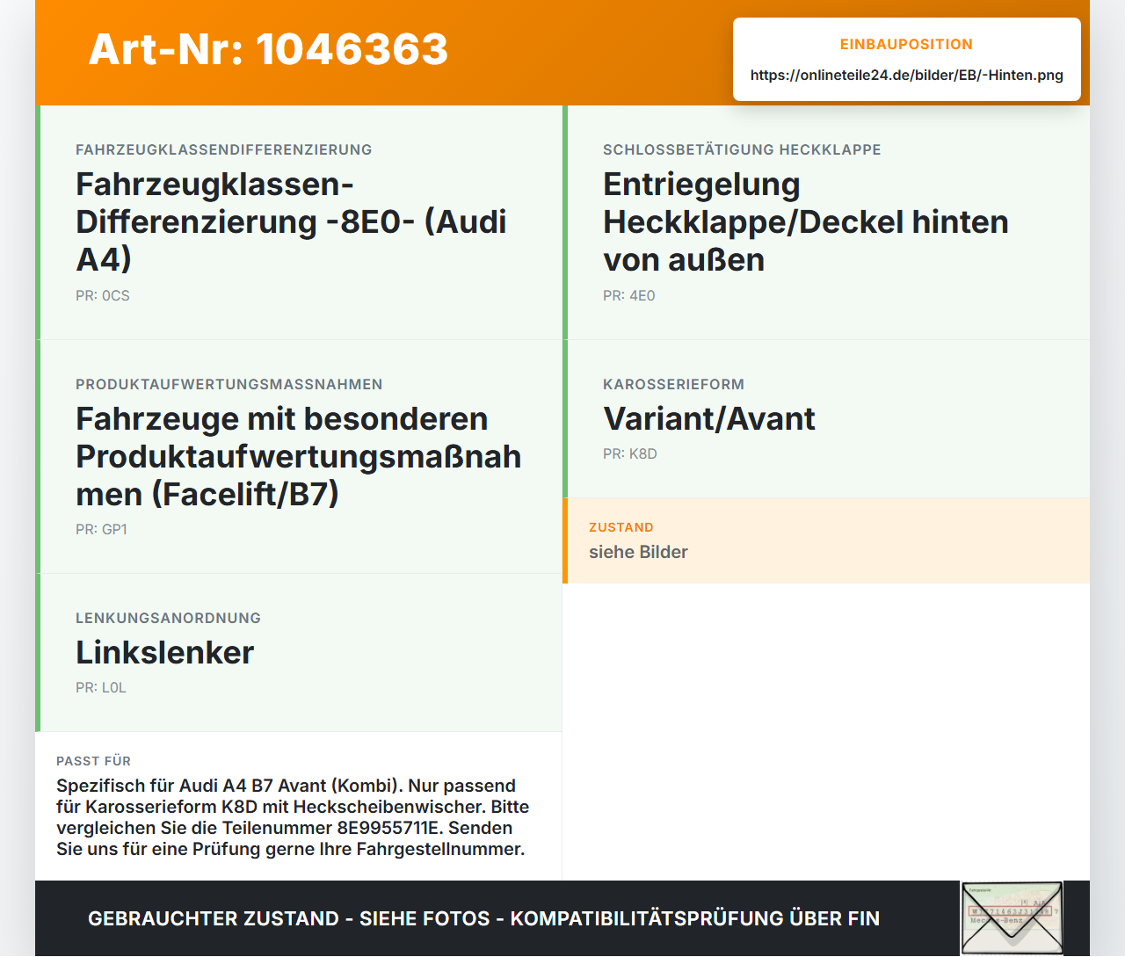Screen dimensions: 1125x957
Task: Click the Zustand 'siehe Bilder' text
Action: coord(638,552)
